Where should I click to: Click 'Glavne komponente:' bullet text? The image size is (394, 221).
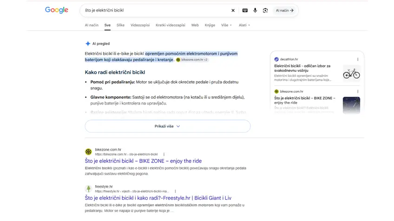click(111, 97)
